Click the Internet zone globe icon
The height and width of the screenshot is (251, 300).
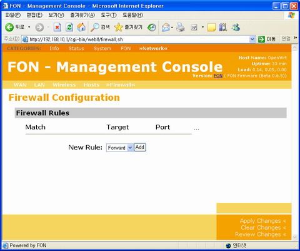pos(228,245)
